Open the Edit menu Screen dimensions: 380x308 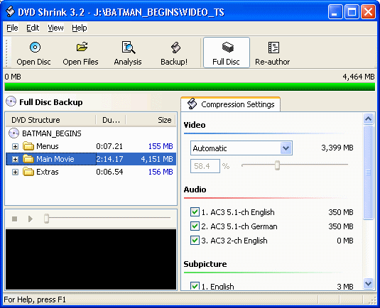33,28
